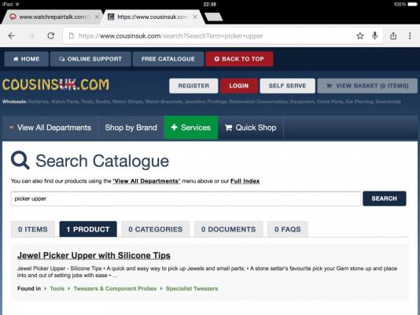This screenshot has height=315, width=420.
Task: Switch to the 0 ITEMS tab
Action: 33,229
